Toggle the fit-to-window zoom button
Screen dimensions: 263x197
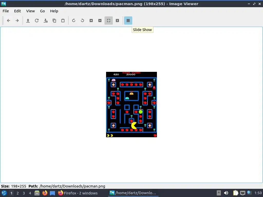109,21
